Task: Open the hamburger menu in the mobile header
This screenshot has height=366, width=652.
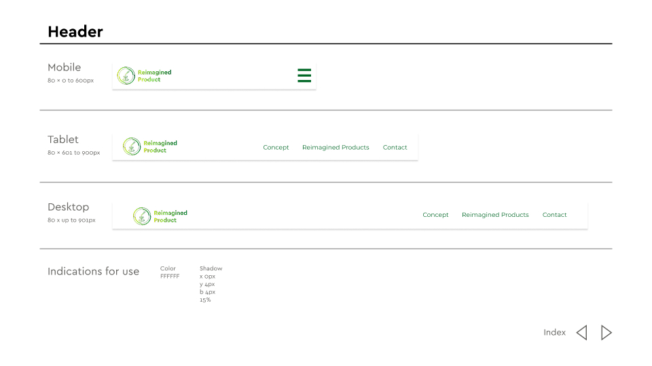Action: click(304, 76)
